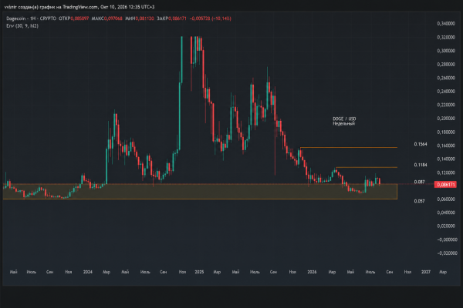Image resolution: width=463 pixels, height=308 pixels.
Task: Click the 0,200000 price axis label
Action: [x=446, y=118]
